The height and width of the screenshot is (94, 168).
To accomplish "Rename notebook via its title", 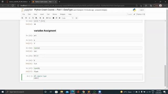I will 53,10.
